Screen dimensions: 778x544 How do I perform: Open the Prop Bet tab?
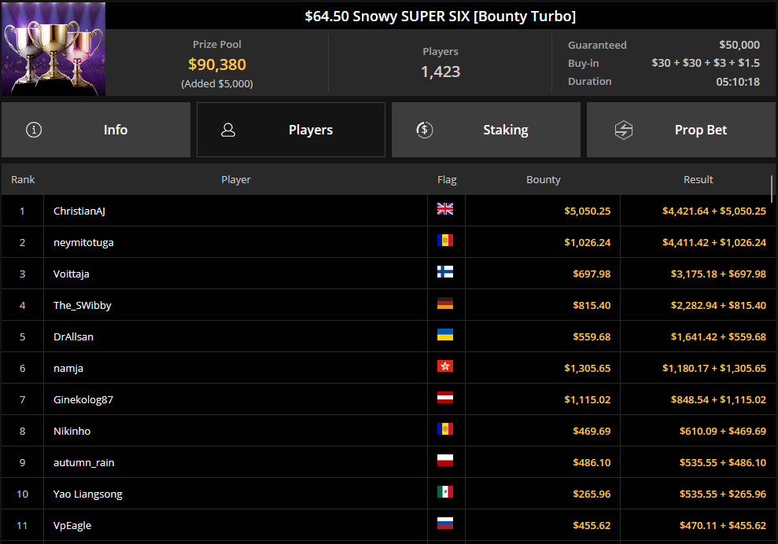(x=681, y=130)
